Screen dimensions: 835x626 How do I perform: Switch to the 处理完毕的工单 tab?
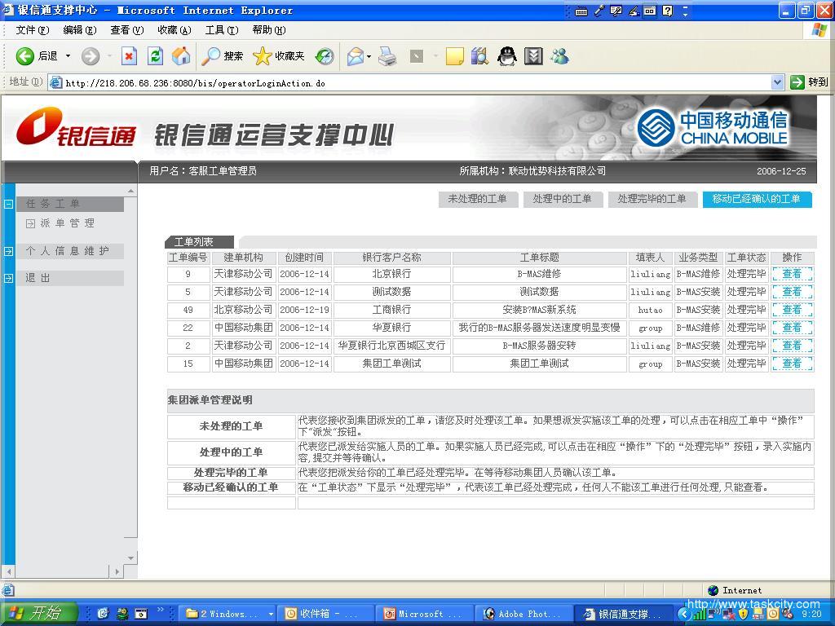[x=652, y=199]
